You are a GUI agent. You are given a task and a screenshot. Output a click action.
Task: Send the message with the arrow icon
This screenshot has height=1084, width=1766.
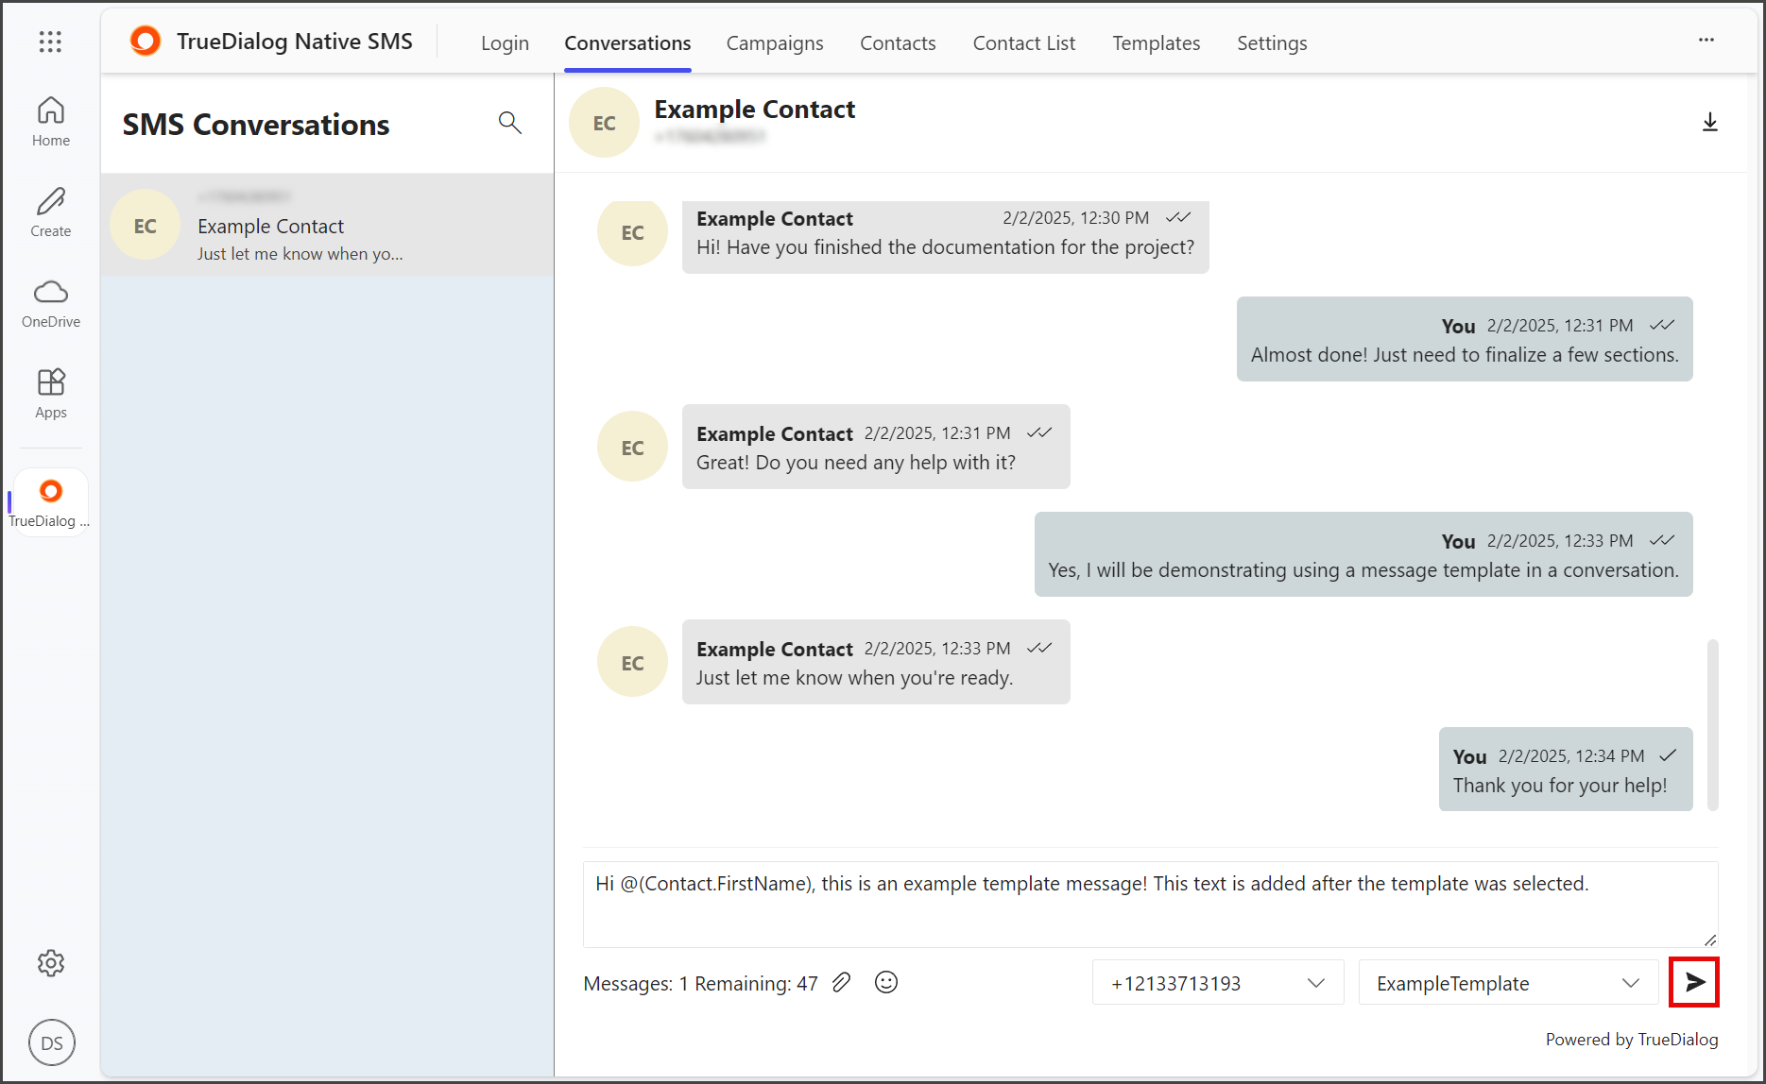pos(1694,982)
